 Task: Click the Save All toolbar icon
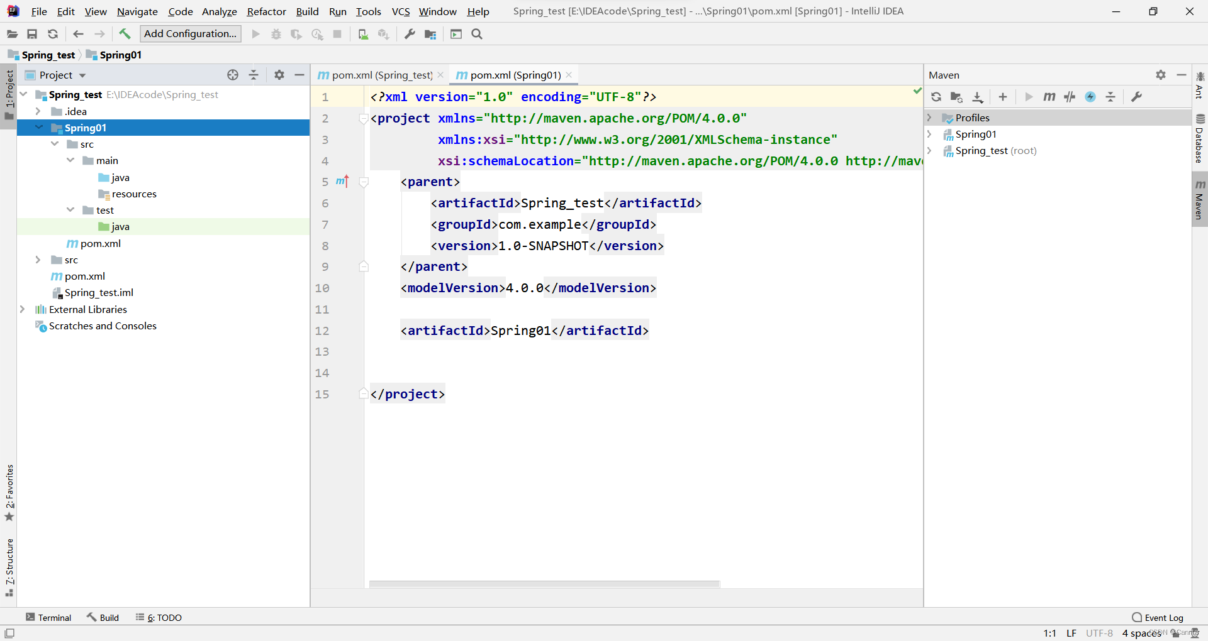[x=33, y=34]
